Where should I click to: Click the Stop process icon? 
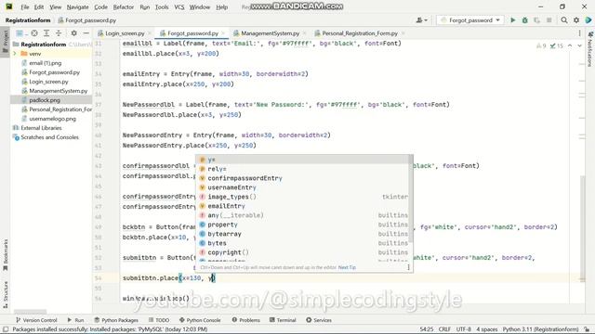[x=549, y=20]
